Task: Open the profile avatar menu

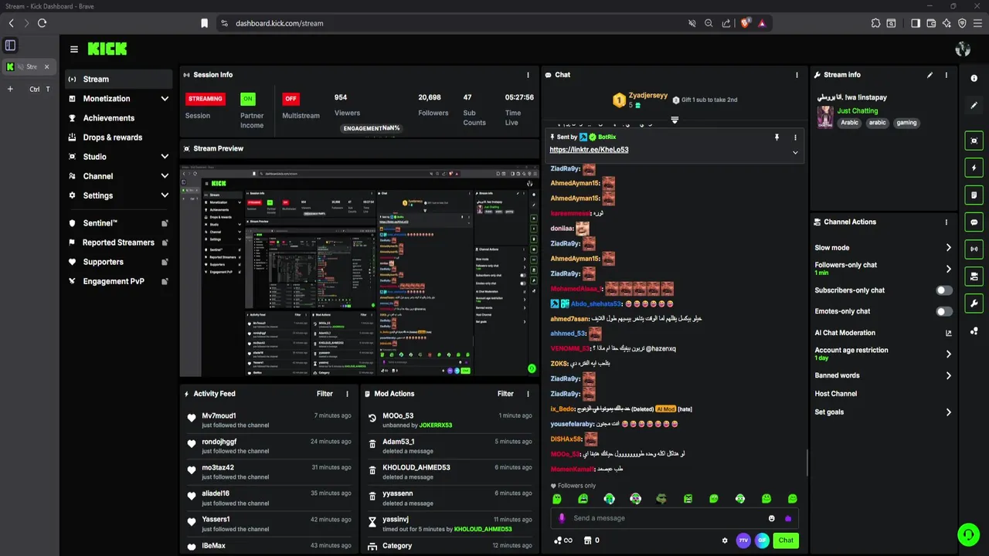Action: (963, 49)
